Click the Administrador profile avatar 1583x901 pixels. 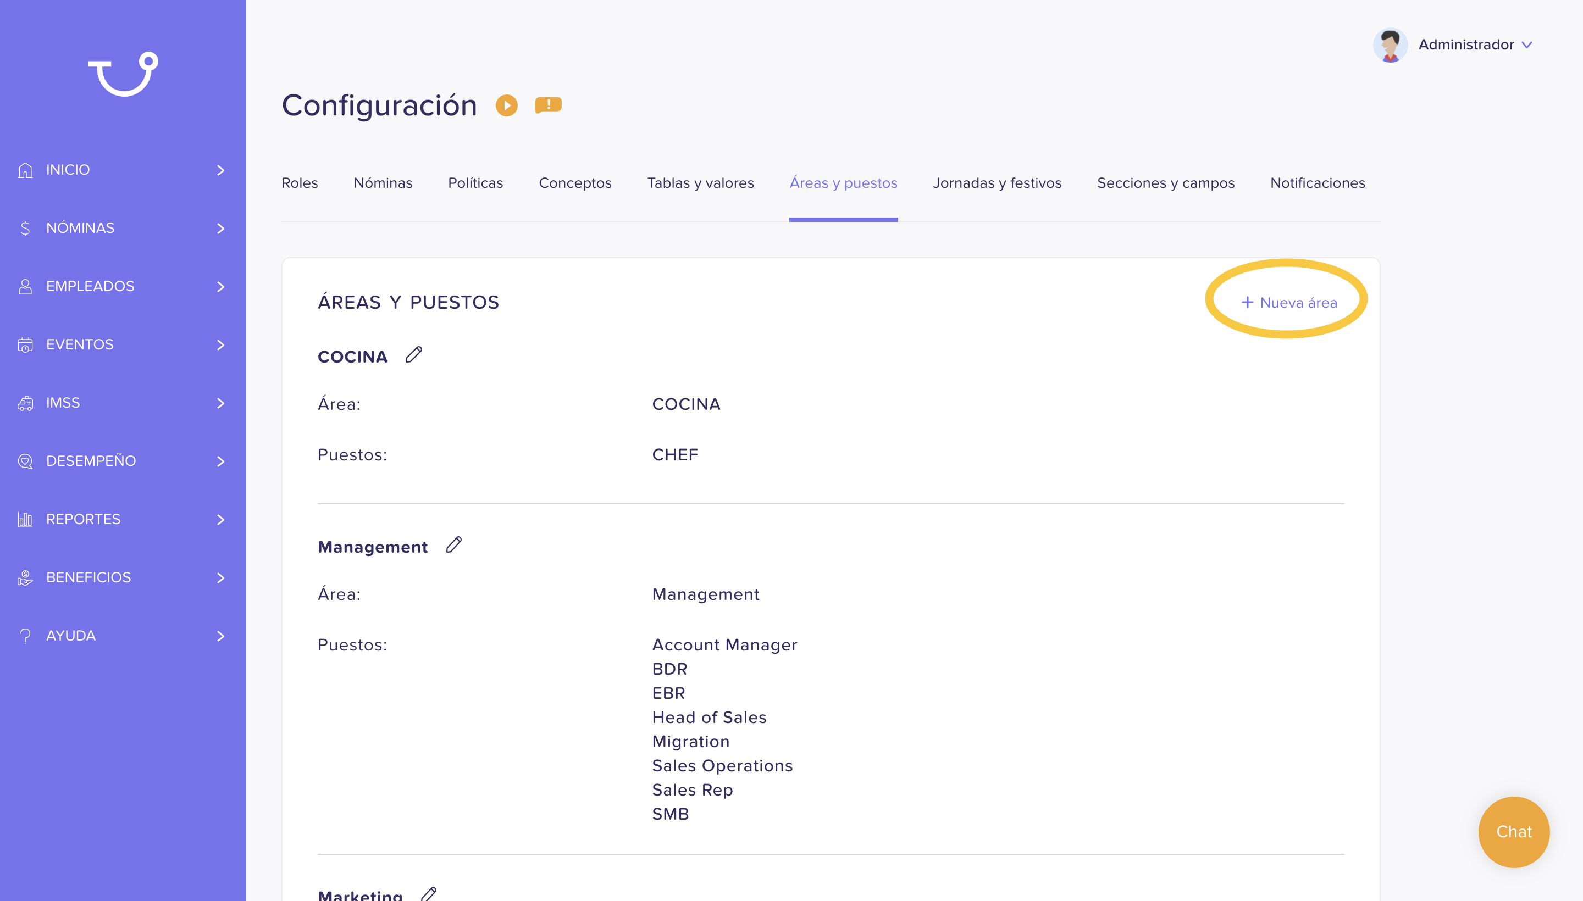(x=1390, y=45)
